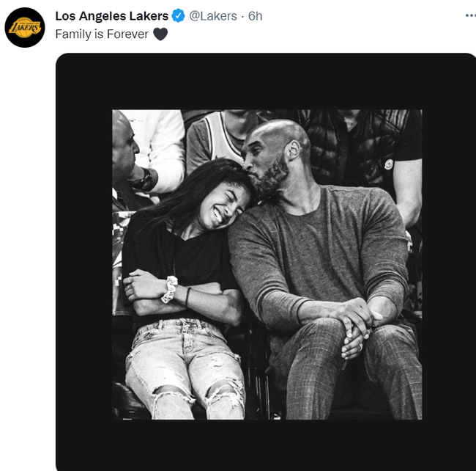Open the Los Angeles Lakers profile name

click(112, 16)
